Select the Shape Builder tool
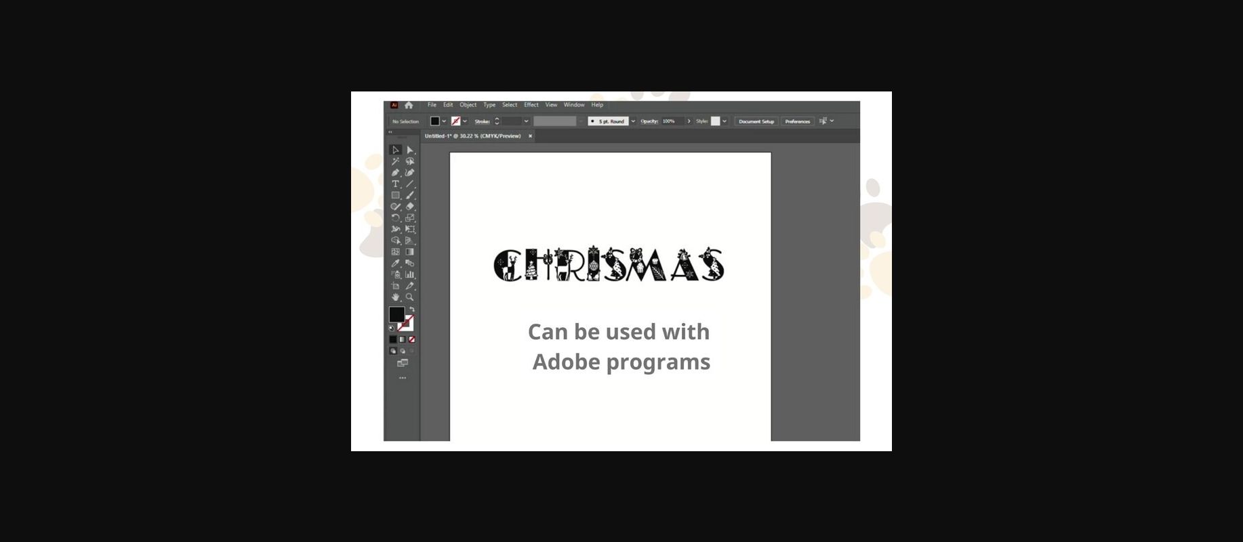The image size is (1243, 542). [x=396, y=241]
